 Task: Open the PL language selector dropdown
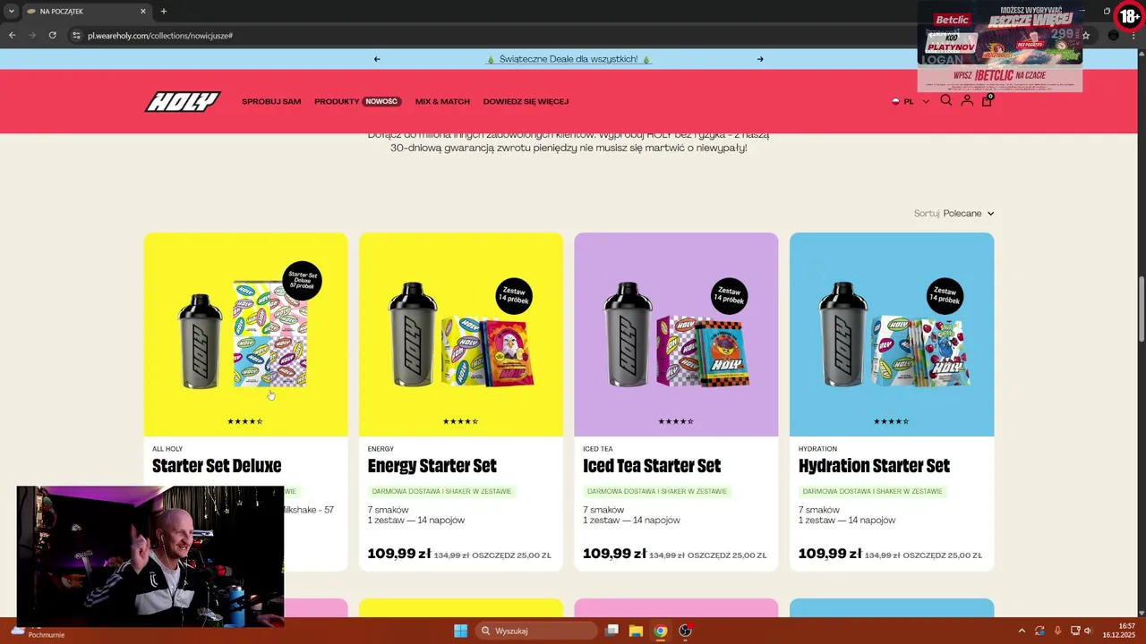tap(911, 101)
